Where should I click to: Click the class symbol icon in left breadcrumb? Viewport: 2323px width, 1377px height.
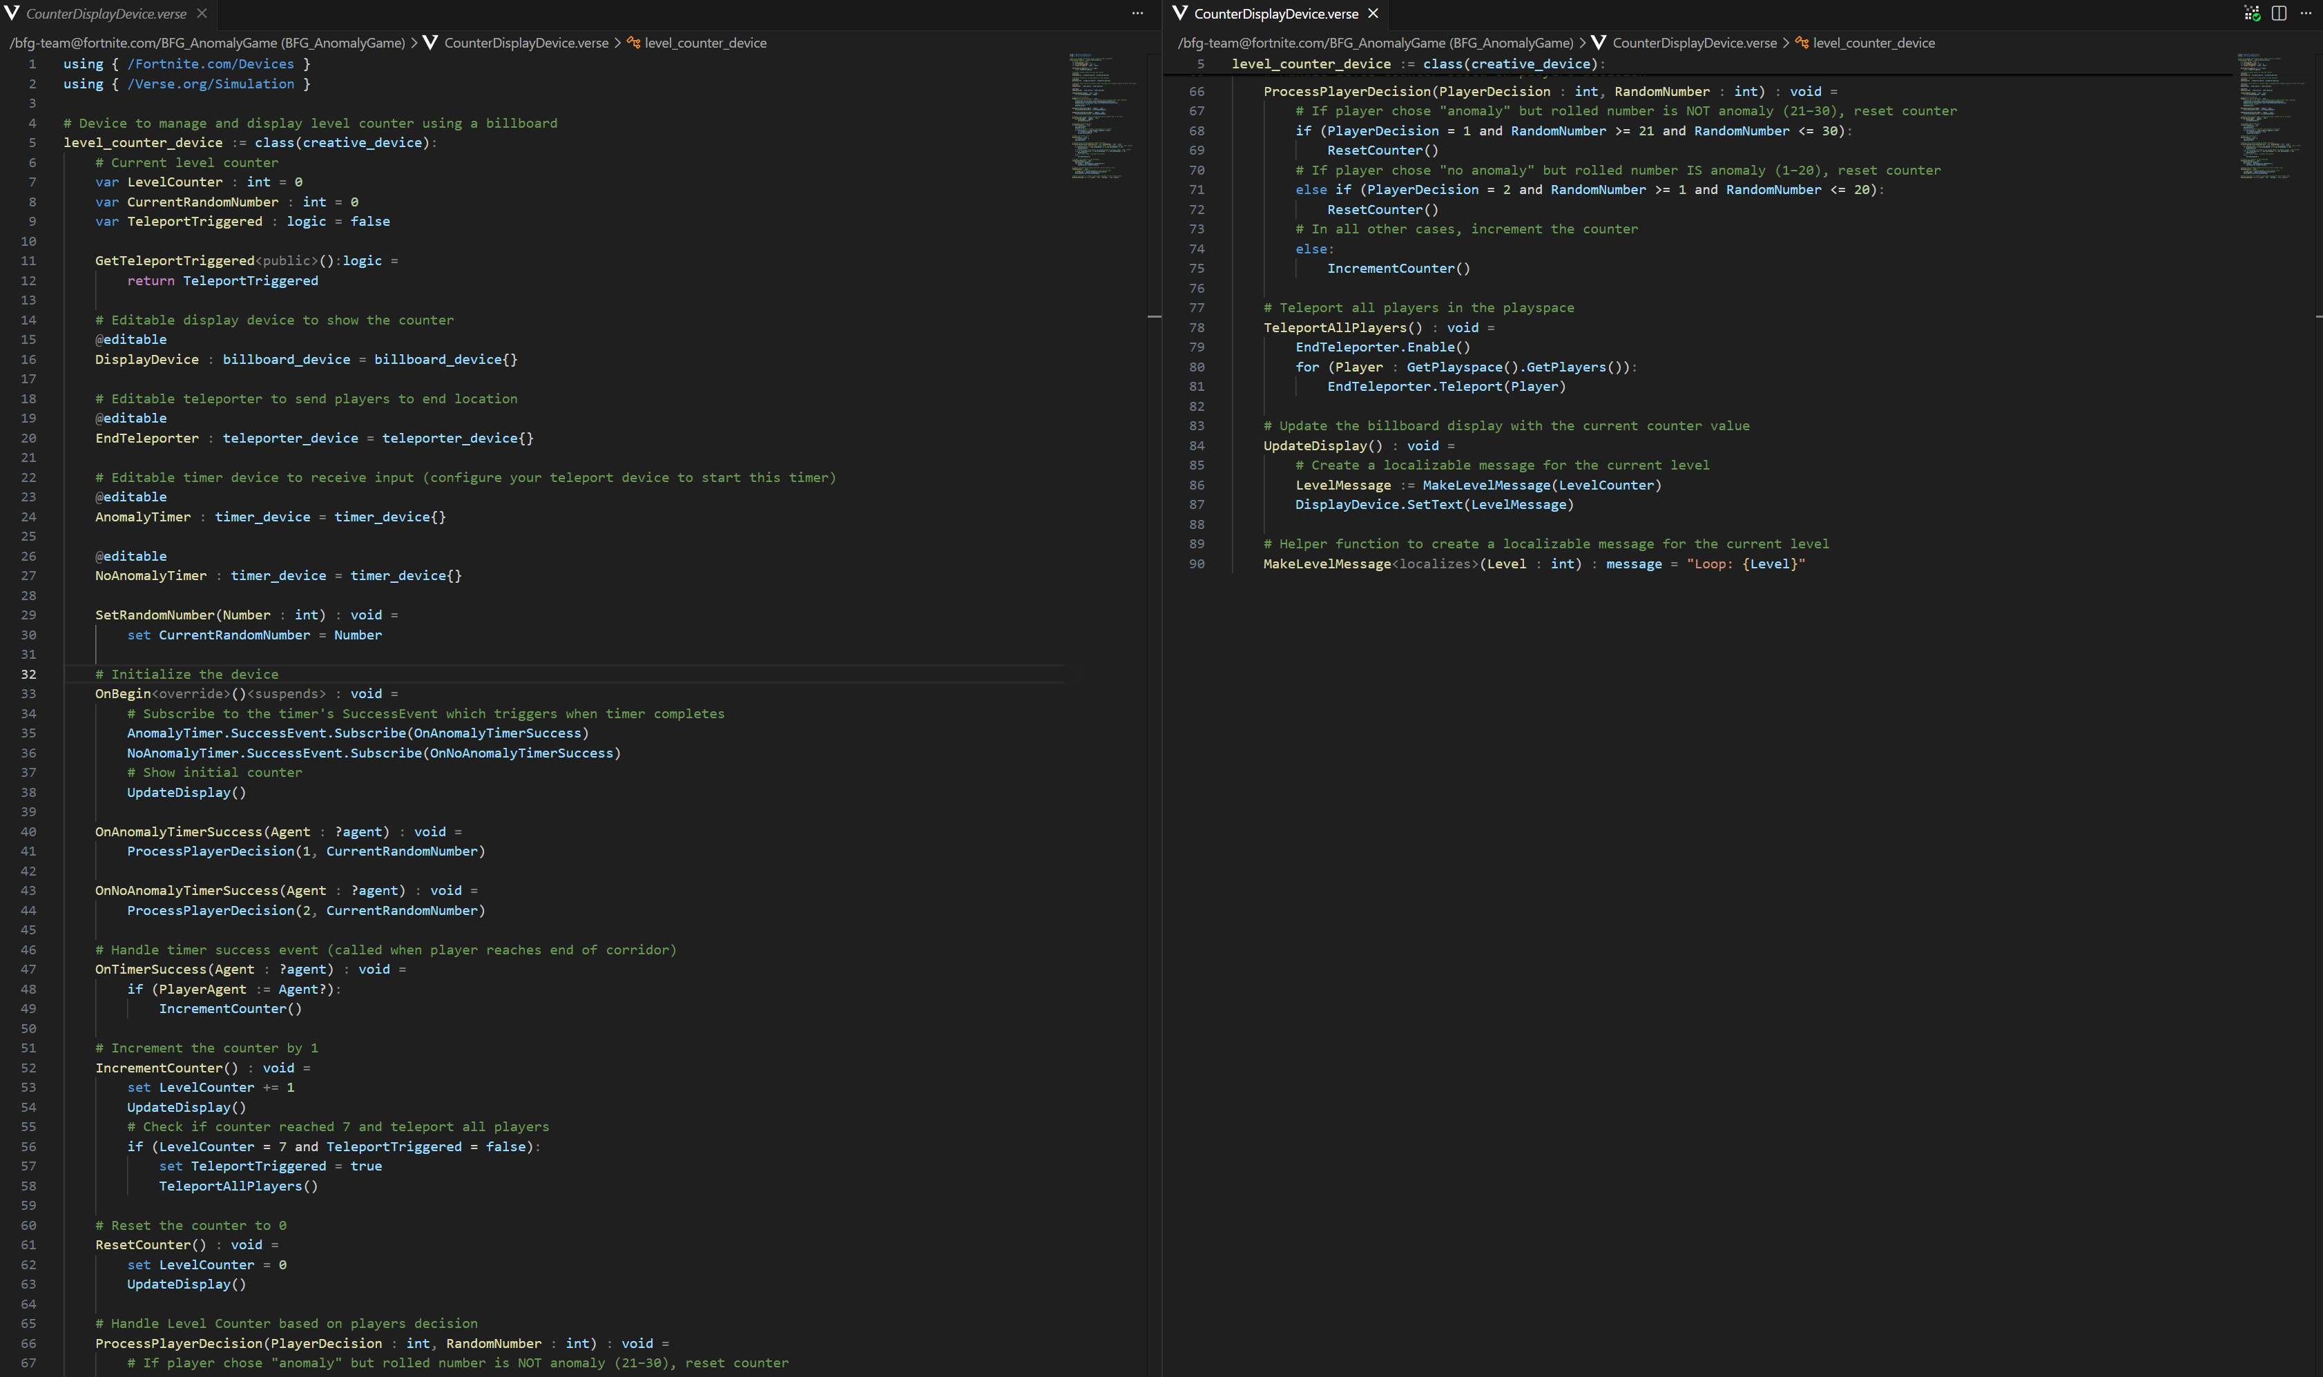click(x=634, y=43)
